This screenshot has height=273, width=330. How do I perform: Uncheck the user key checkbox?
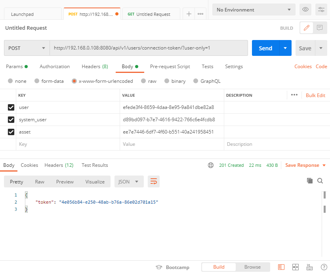pyautogui.click(x=11, y=107)
